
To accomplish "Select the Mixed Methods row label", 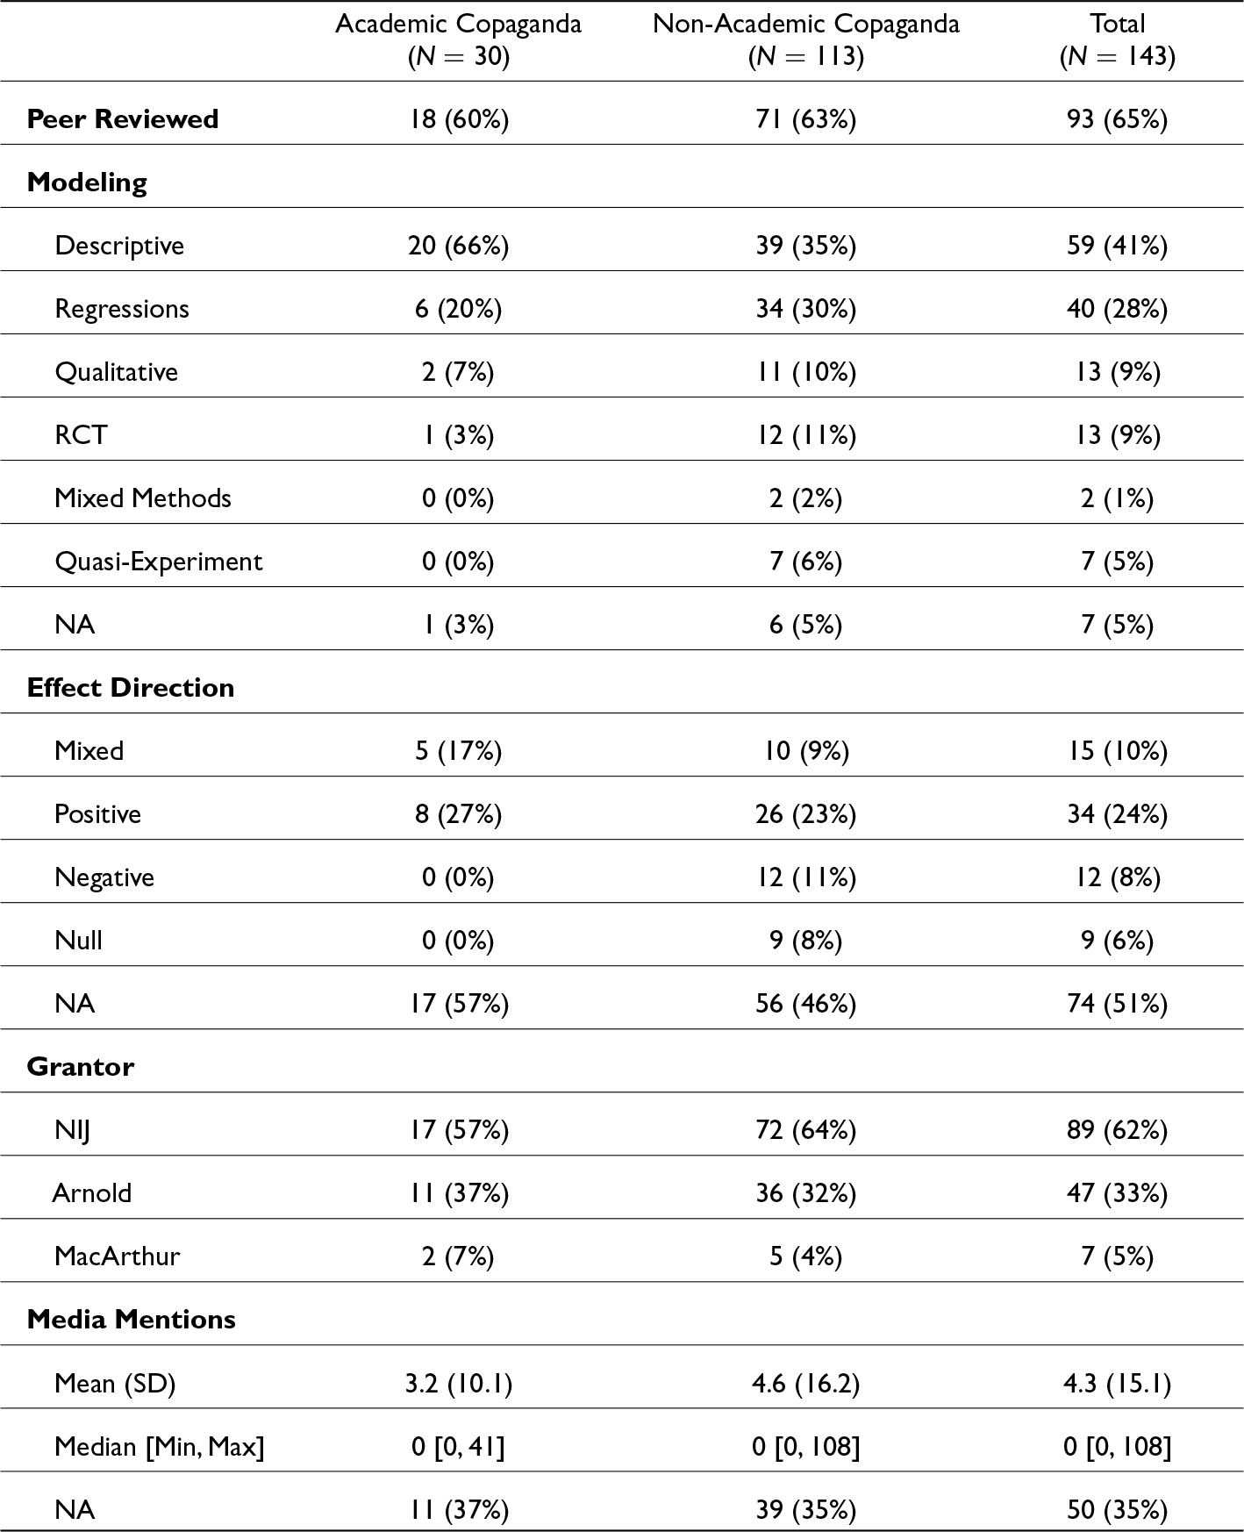I will (143, 498).
